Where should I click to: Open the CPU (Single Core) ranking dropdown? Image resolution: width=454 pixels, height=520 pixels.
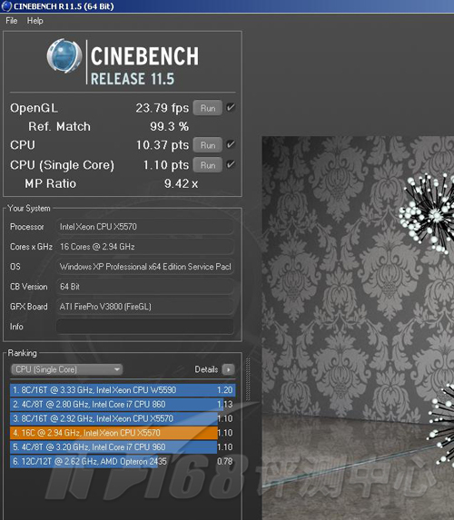click(x=66, y=369)
